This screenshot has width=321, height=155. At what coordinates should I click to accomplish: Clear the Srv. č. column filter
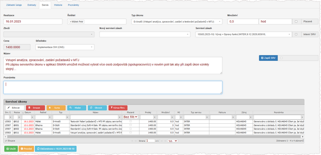11,117
